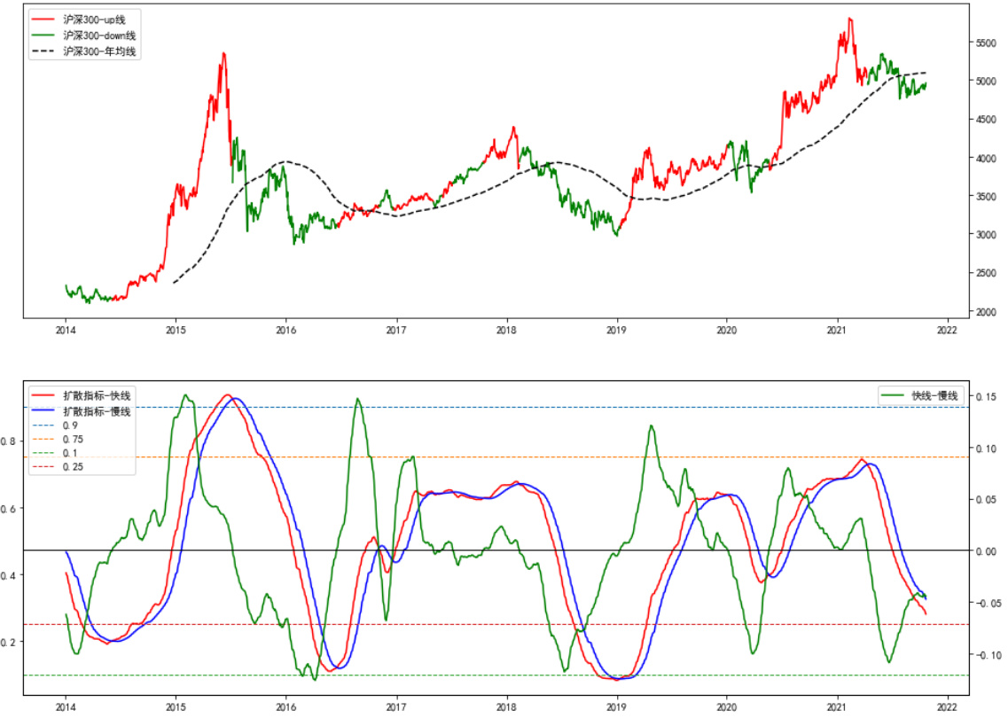This screenshot has height=718, width=1008.
Task: Click the 快线-慢线 legend in lower chart
Action: (935, 395)
